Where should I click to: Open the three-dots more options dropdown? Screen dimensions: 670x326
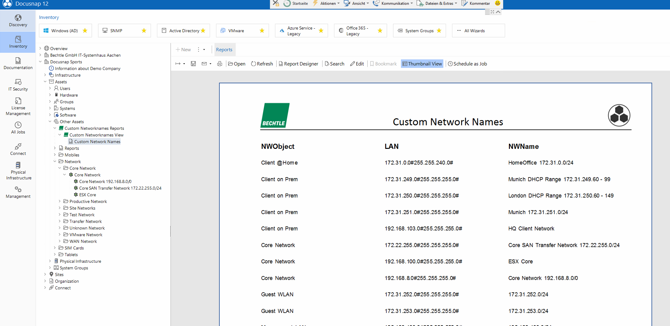coord(201,50)
